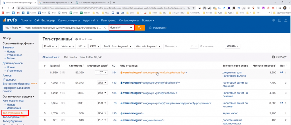
Task: Open the nalogovye-vychety/obuchenie/ page link
Action: [x=150, y=82]
